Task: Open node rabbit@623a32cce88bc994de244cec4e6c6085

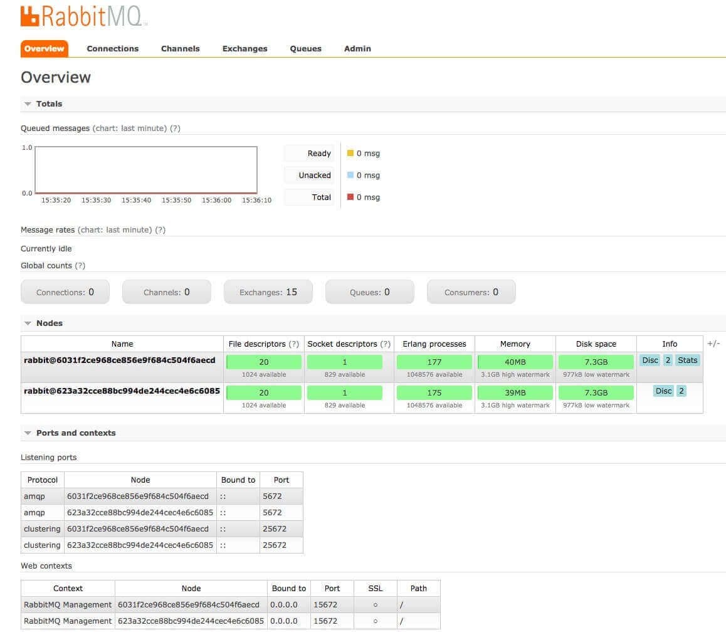Action: pyautogui.click(x=122, y=391)
